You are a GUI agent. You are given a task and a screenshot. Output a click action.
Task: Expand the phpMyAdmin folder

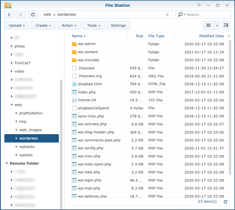tap(16, 113)
